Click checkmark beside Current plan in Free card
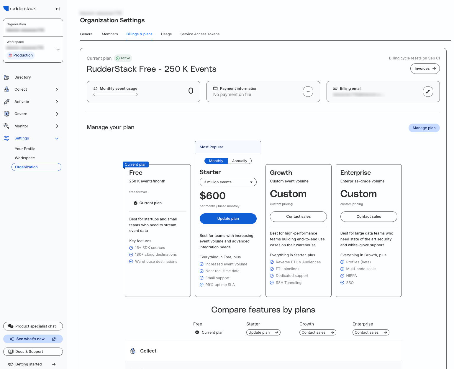The image size is (454, 369). coord(135,203)
